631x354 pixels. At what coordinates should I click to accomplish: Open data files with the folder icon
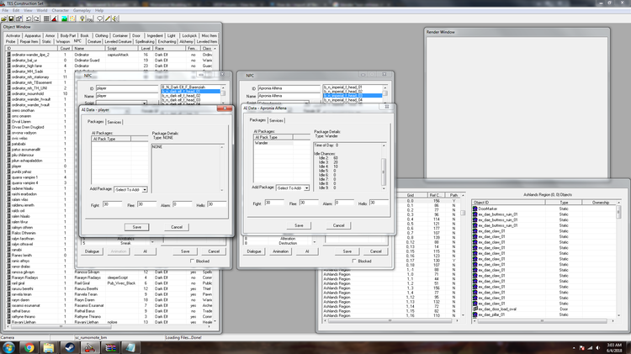pyautogui.click(x=3, y=18)
